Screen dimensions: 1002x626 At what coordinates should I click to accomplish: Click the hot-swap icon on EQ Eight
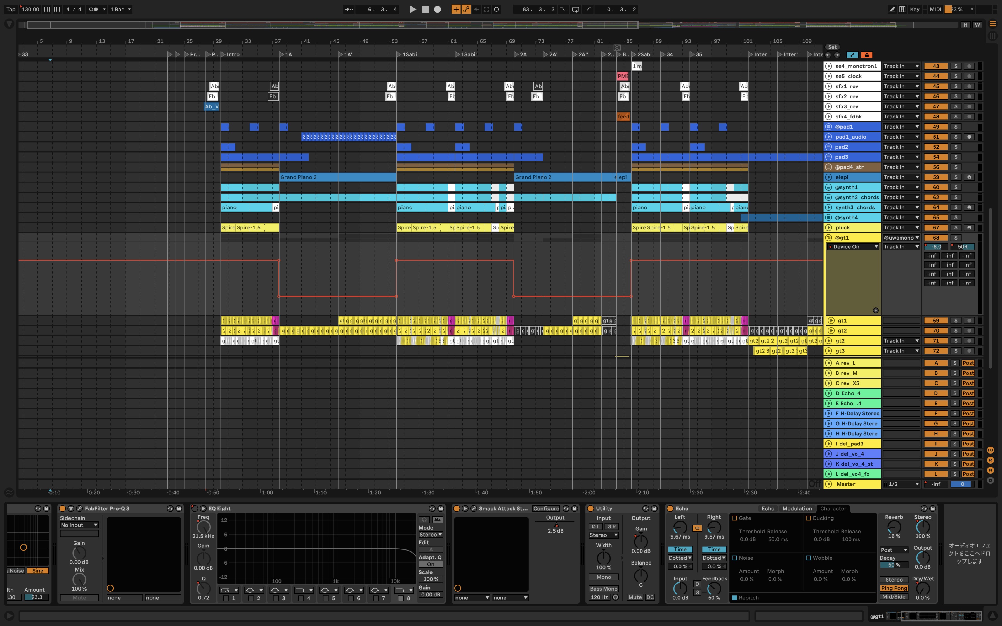pyautogui.click(x=432, y=508)
